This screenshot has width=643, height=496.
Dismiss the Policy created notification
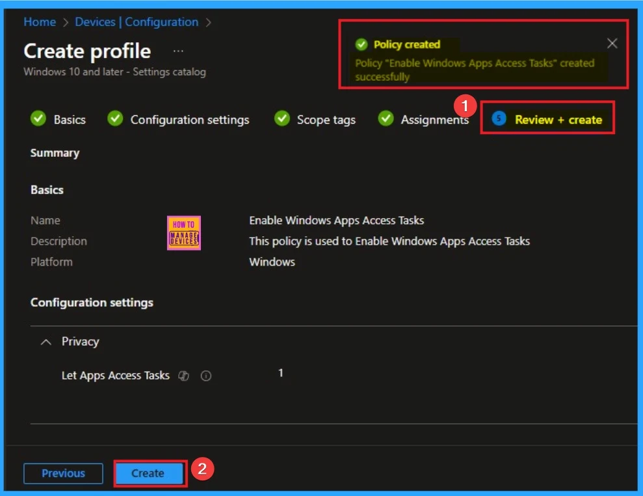point(612,44)
